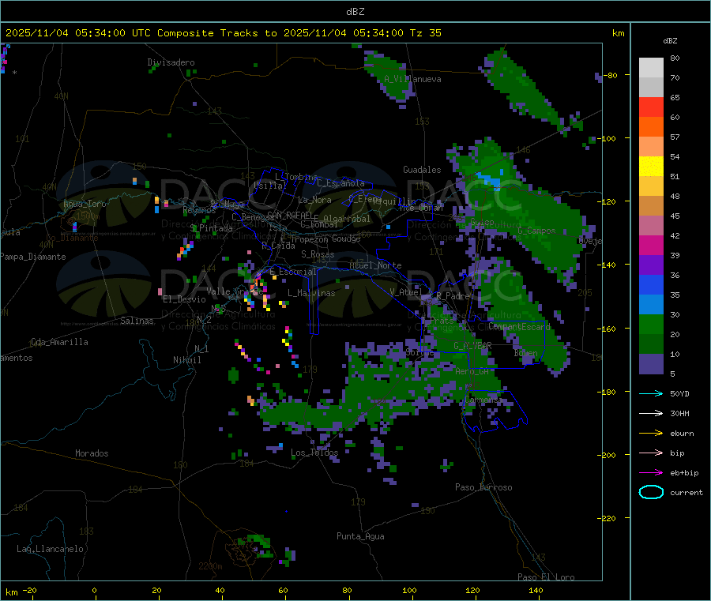Click the cyan 50YD arrow icon
711x601 pixels.
651,393
